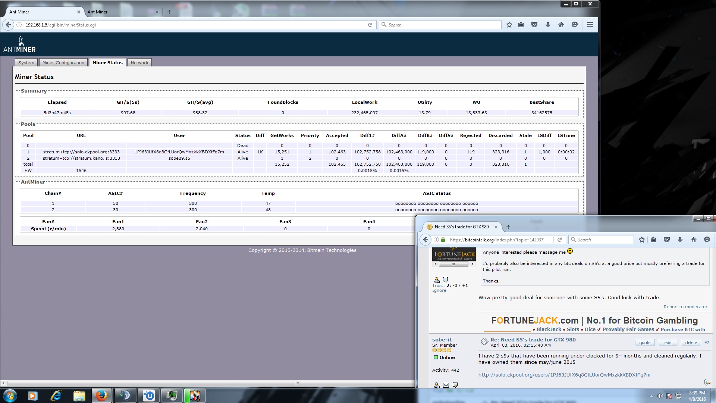Screen dimensions: 716x403
Task: Open the solo.ckpool.org users link
Action: (564, 375)
